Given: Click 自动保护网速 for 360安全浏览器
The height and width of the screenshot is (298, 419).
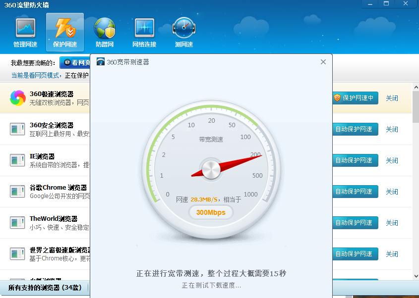Looking at the screenshot, I should [356, 129].
